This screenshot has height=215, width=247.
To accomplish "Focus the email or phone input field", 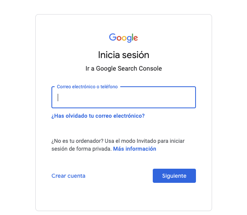I will click(124, 97).
